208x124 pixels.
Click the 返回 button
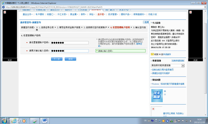70,59
